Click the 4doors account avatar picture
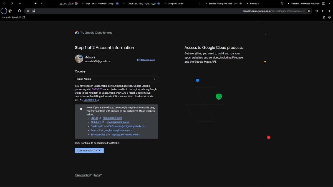 (79, 59)
